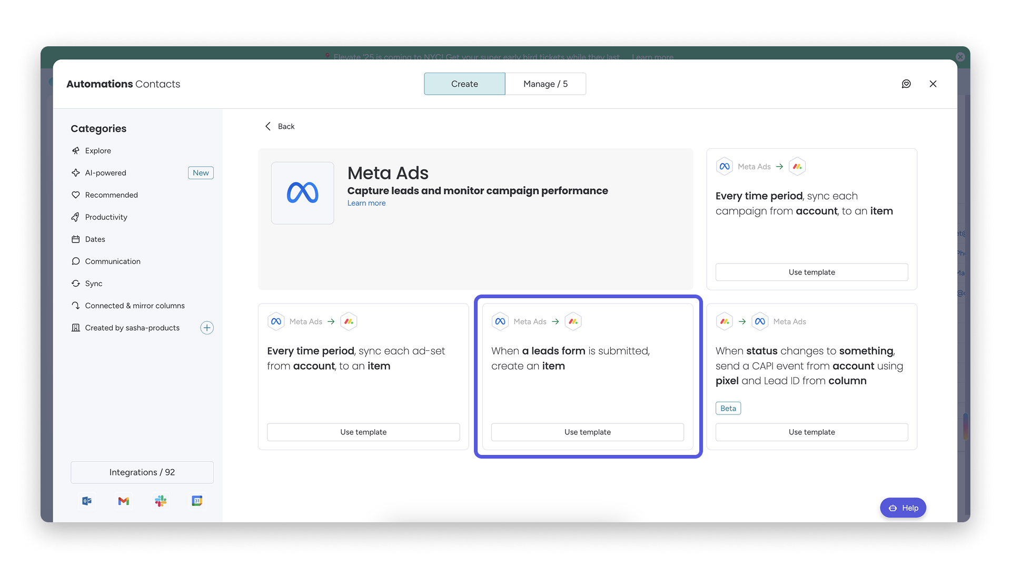Add a custom automation with plus icon

[x=207, y=328]
